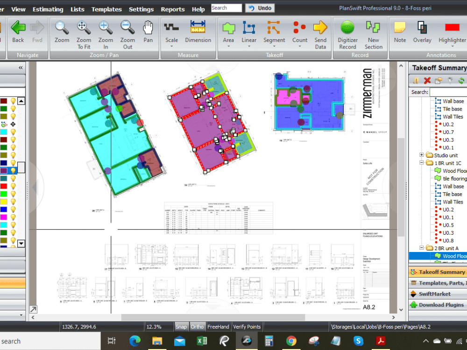Toggle Snap in the status bar
The height and width of the screenshot is (350, 467).
click(x=181, y=327)
